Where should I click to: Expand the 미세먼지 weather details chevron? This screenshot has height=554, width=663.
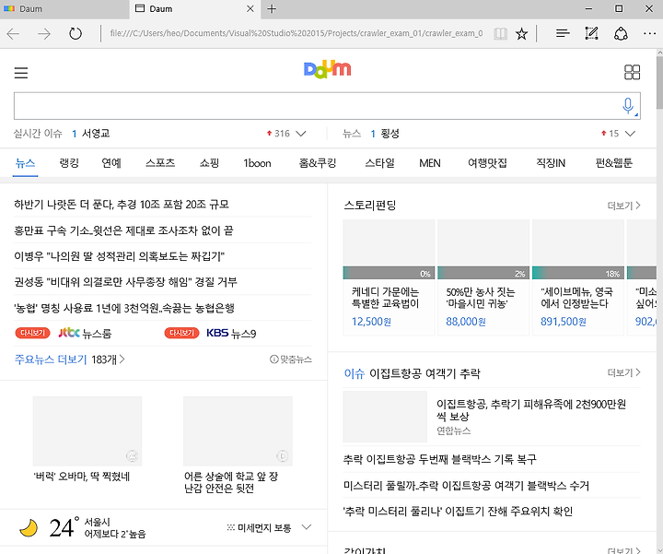pos(307,527)
